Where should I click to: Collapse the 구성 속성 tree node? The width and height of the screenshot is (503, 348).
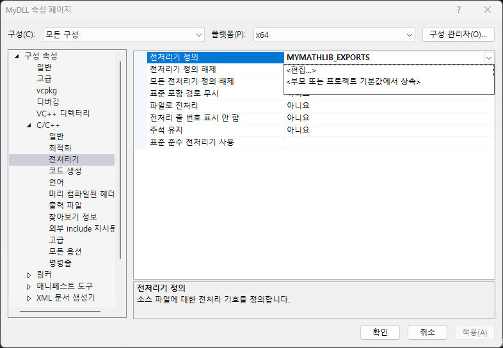[x=17, y=56]
